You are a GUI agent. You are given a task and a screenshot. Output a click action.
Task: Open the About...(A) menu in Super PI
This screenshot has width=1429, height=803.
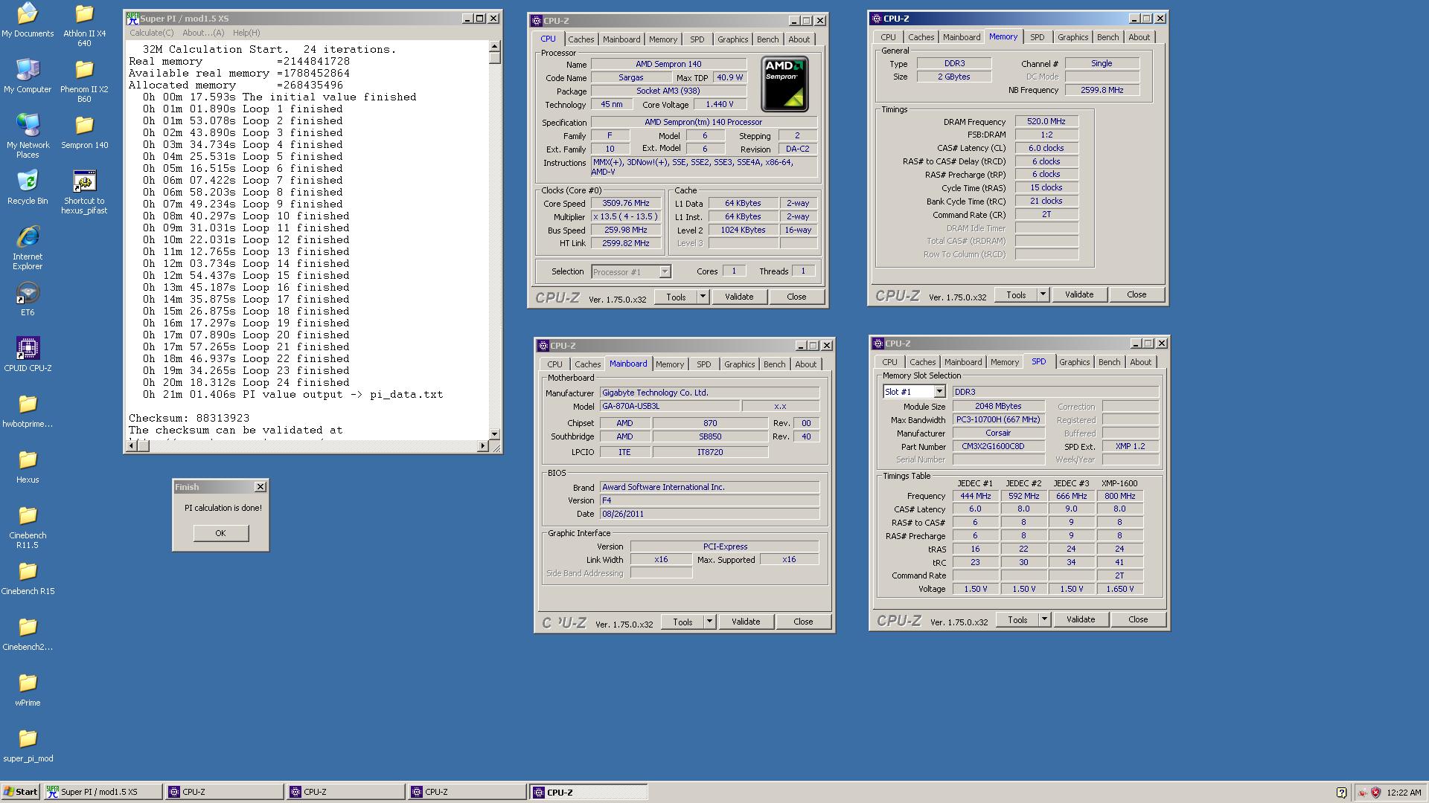coord(203,33)
